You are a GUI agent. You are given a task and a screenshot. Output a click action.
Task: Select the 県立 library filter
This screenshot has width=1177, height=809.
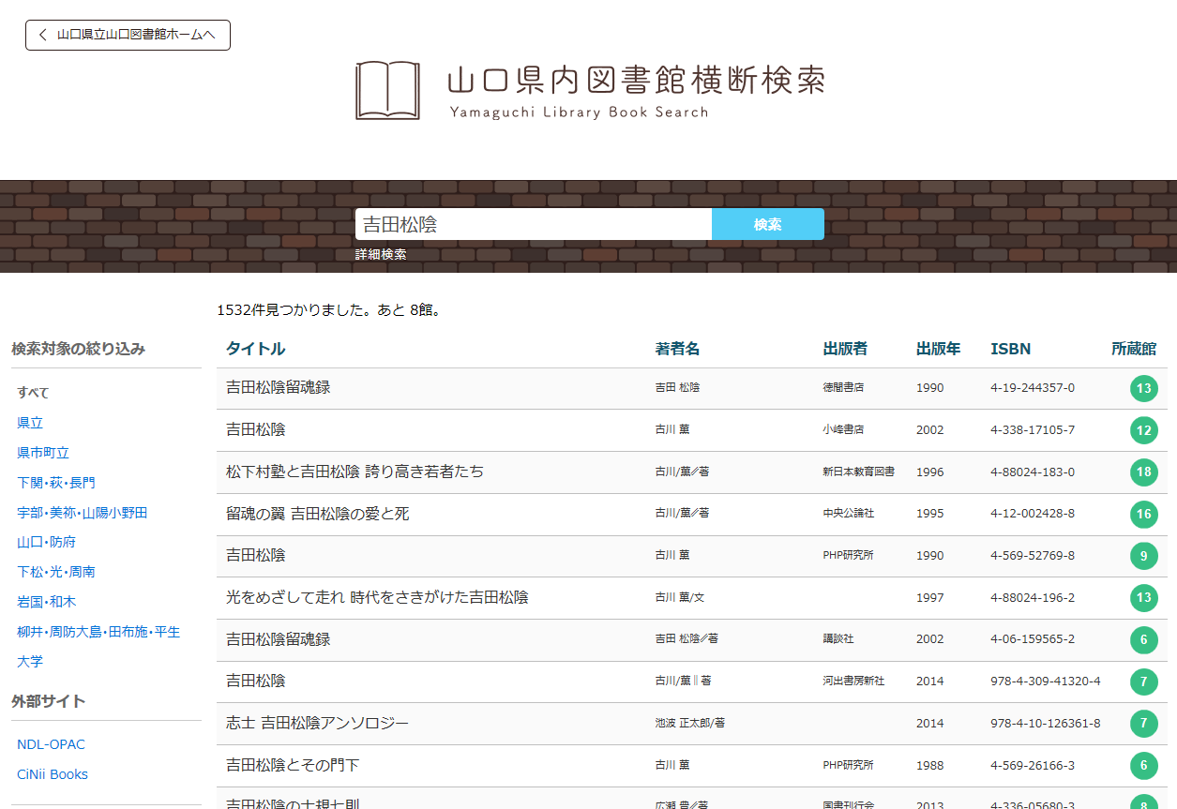click(x=29, y=423)
